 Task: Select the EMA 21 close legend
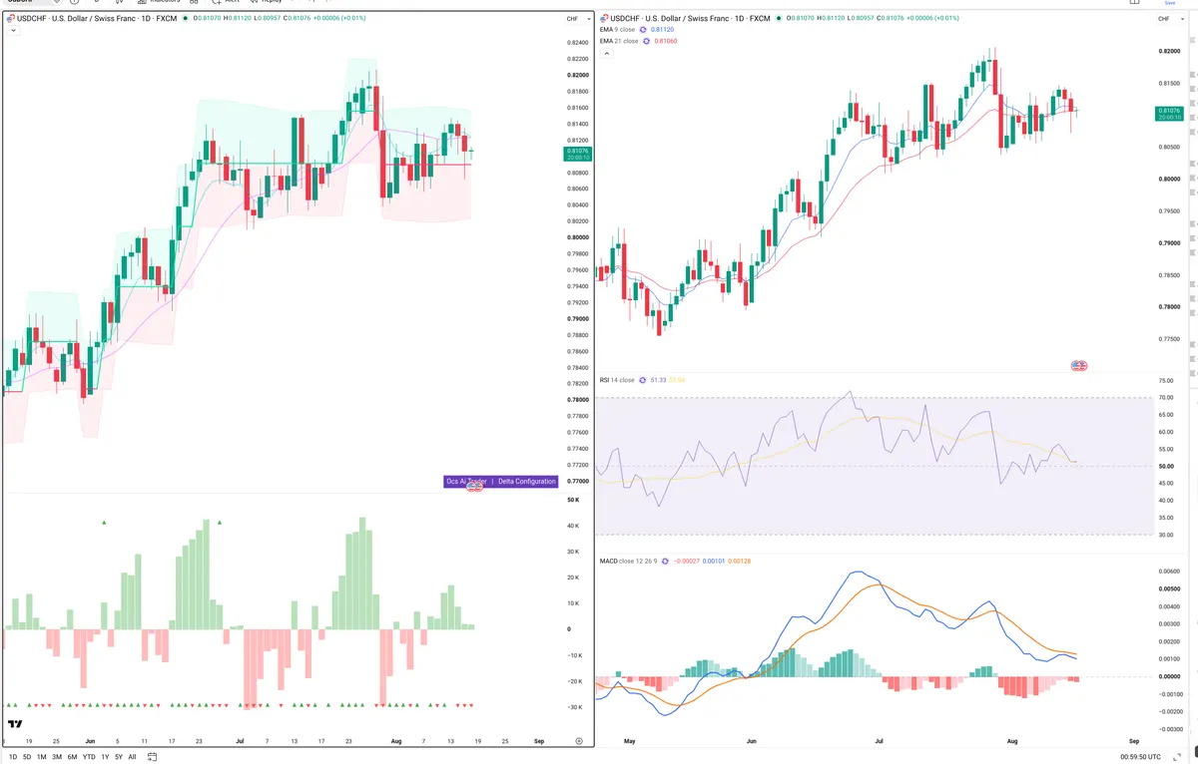point(619,41)
